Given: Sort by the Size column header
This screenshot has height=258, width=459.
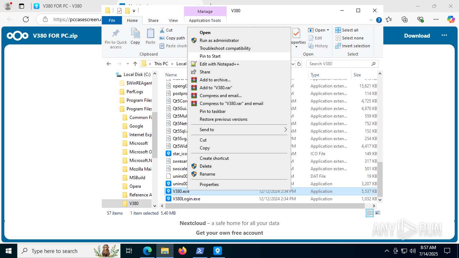Looking at the screenshot, I should click(364, 75).
